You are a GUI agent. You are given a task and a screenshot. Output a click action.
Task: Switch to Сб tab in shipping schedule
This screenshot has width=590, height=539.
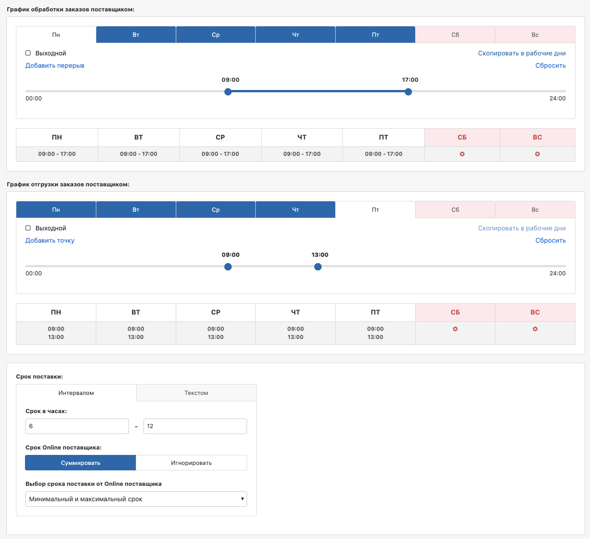tap(455, 210)
